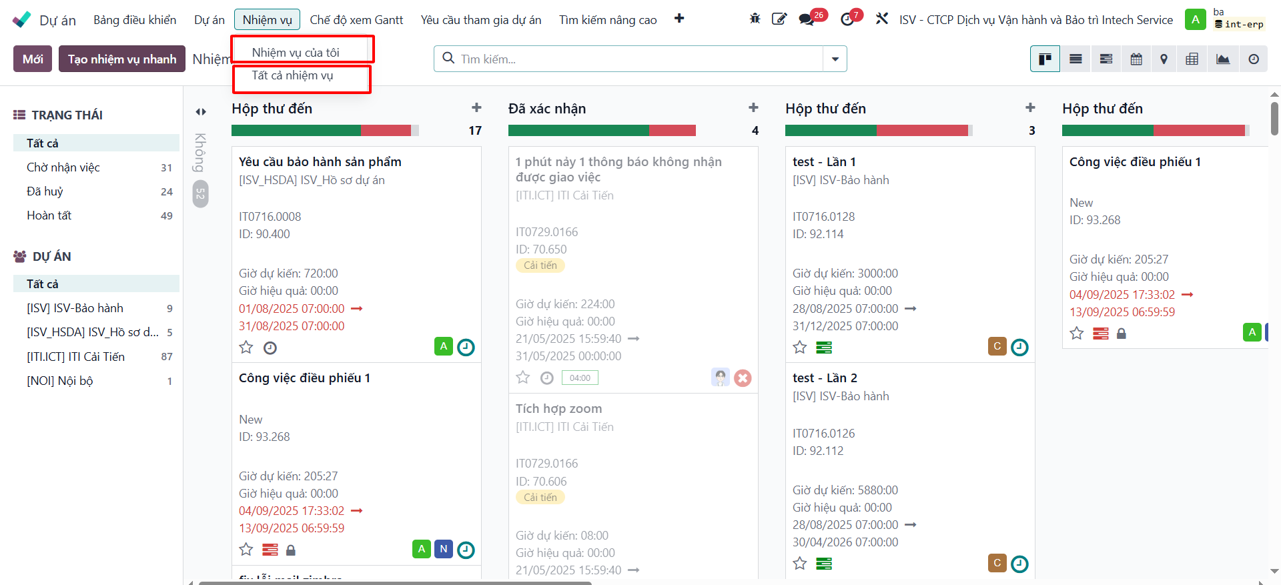Image resolution: width=1281 pixels, height=585 pixels.
Task: Star the 'test - Lần 2' task
Action: point(800,564)
